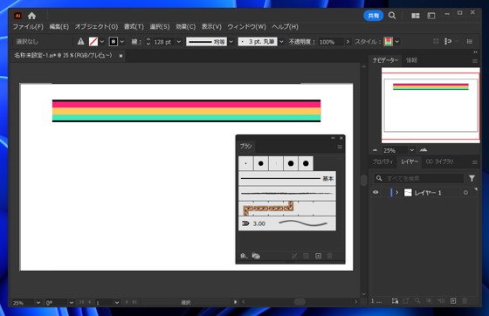
Task: Open artboard number dropdown in status bar
Action: [x=117, y=302]
